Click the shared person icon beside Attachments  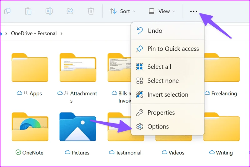(x=66, y=93)
